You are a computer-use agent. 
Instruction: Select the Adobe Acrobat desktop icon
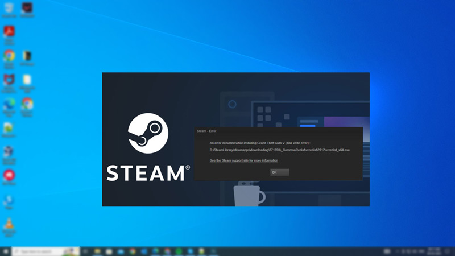pyautogui.click(x=9, y=35)
